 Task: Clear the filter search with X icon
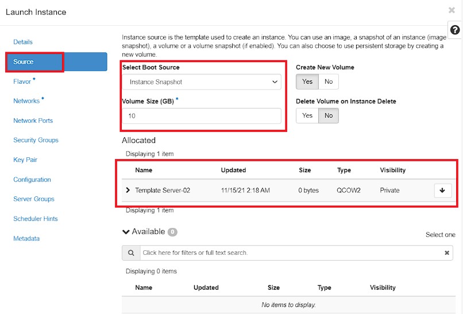pyautogui.click(x=447, y=253)
